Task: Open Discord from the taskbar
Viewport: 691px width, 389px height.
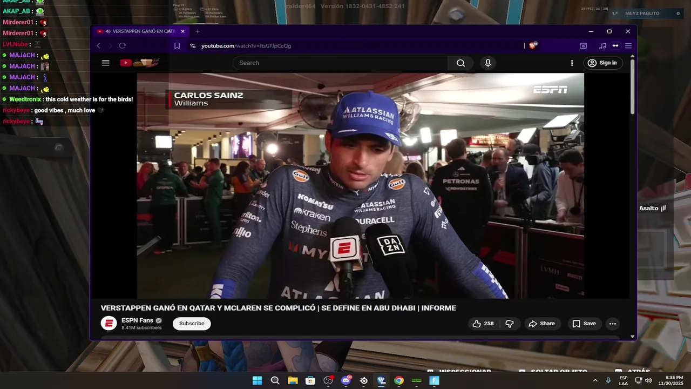Action: pyautogui.click(x=346, y=380)
